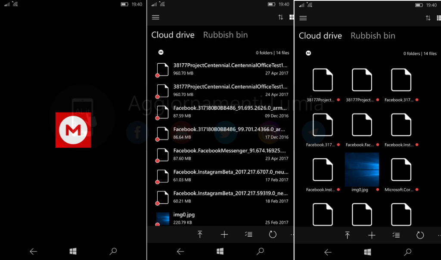
Task: Click the upload arrow icon in the grid view screen
Action: pos(348,235)
